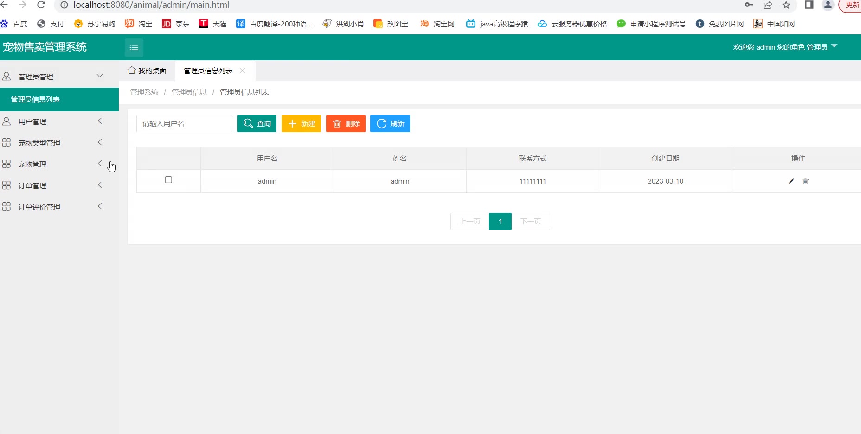This screenshot has height=434, width=861.
Task: Click the 更新 browser update button
Action: (850, 5)
